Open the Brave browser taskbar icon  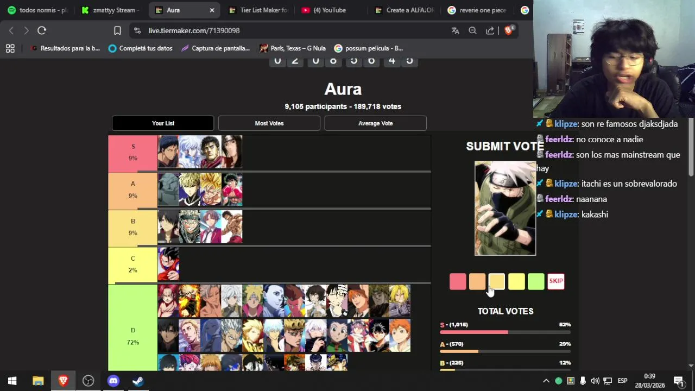click(x=63, y=381)
